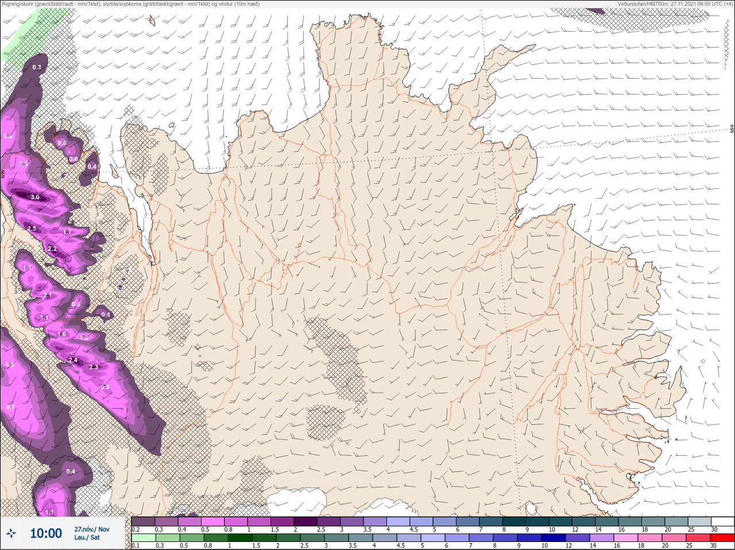Click the 0.9 precipitation value on the map
The width and height of the screenshot is (735, 550).
pyautogui.click(x=105, y=387)
